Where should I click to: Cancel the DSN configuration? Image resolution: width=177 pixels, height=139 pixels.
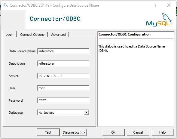pyautogui.click(x=138, y=132)
